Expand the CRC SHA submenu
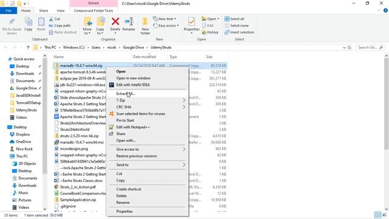The width and height of the screenshot is (389, 219). pyautogui.click(x=147, y=107)
